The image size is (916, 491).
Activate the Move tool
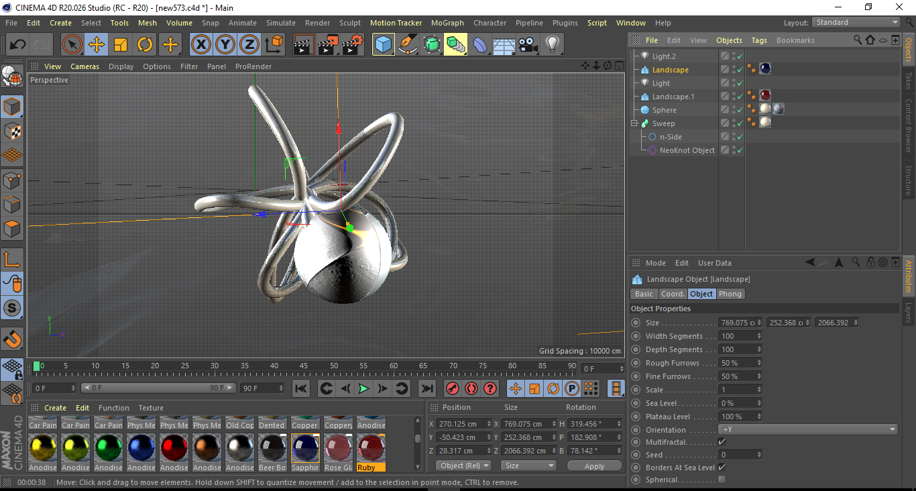pos(97,45)
